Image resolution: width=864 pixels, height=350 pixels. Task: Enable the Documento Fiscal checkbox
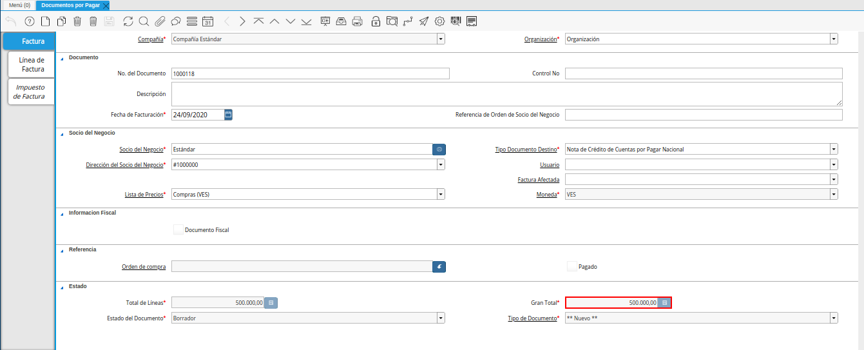click(178, 229)
